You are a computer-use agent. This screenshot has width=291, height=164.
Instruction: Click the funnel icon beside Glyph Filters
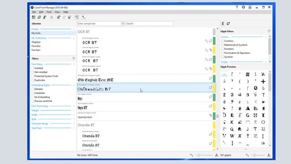pyautogui.click(x=269, y=31)
